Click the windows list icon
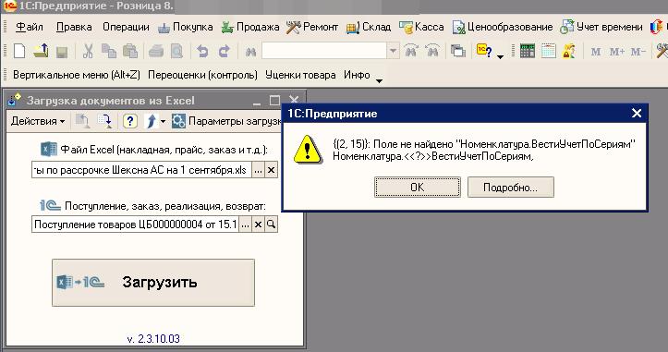The image size is (668, 352). 458,51
